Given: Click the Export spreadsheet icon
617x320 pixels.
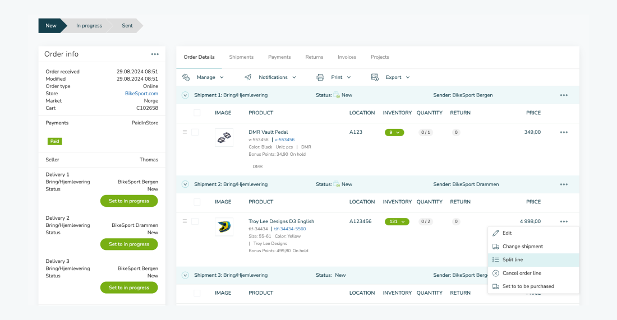Looking at the screenshot, I should 375,77.
